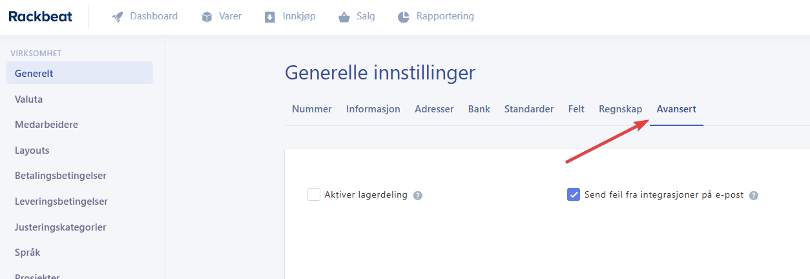Open Betalingsbetingelser settings in sidebar
The width and height of the screenshot is (810, 279).
pyautogui.click(x=61, y=176)
